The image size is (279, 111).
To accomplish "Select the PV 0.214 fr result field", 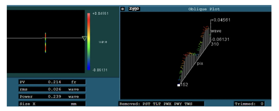I will click(x=52, y=82).
